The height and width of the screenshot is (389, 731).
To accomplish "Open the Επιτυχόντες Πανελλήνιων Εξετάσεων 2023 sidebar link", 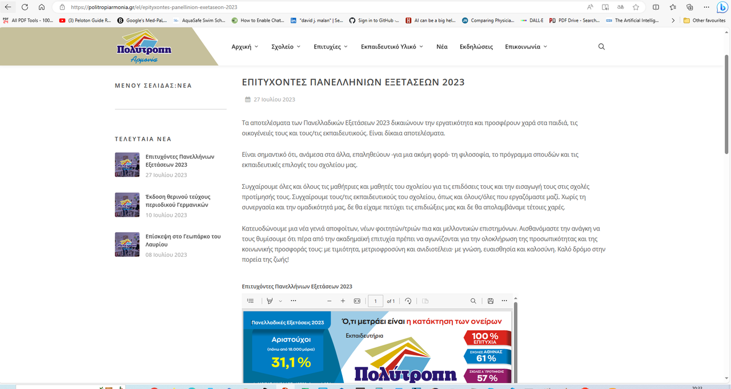I will click(x=180, y=160).
